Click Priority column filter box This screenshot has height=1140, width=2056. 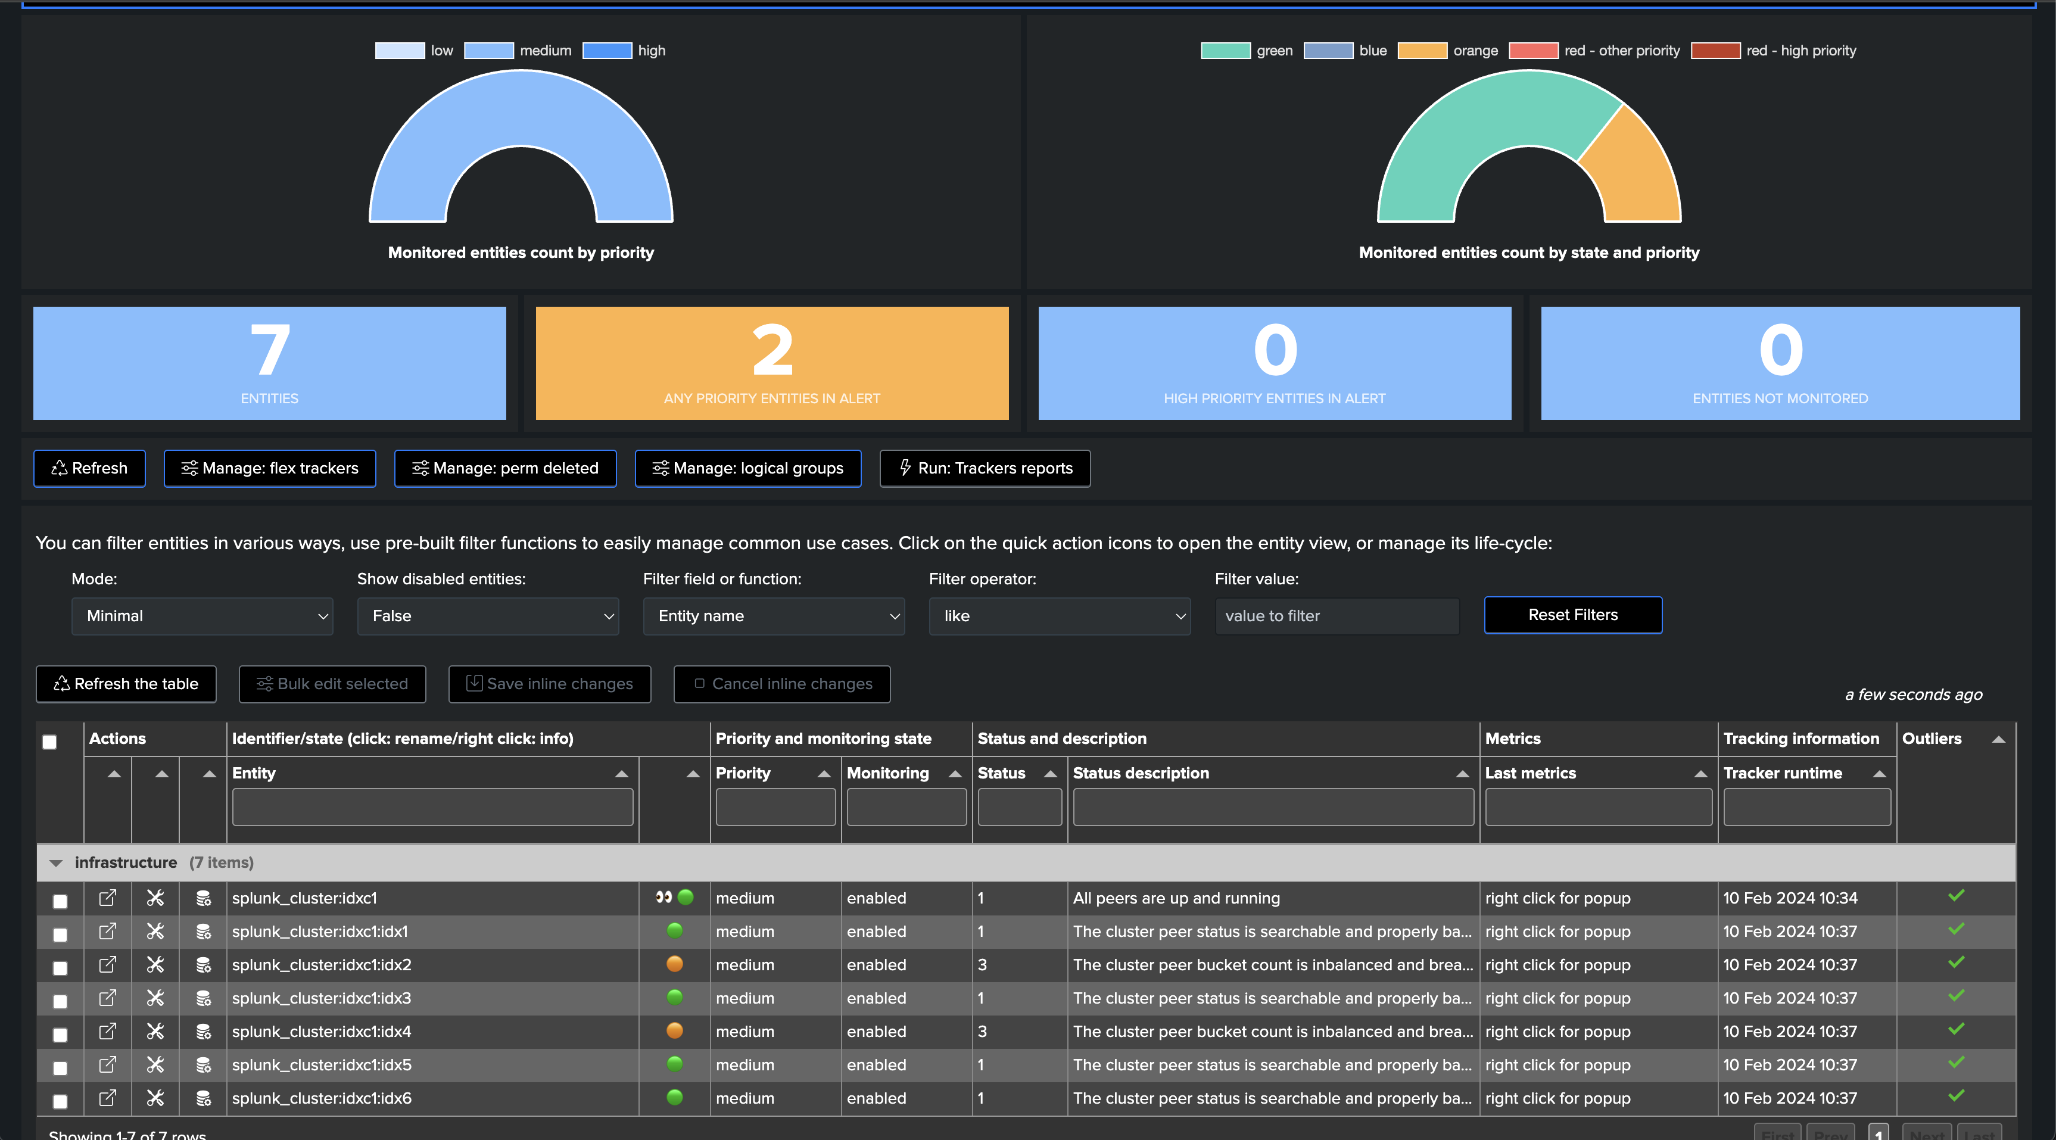pos(776,807)
